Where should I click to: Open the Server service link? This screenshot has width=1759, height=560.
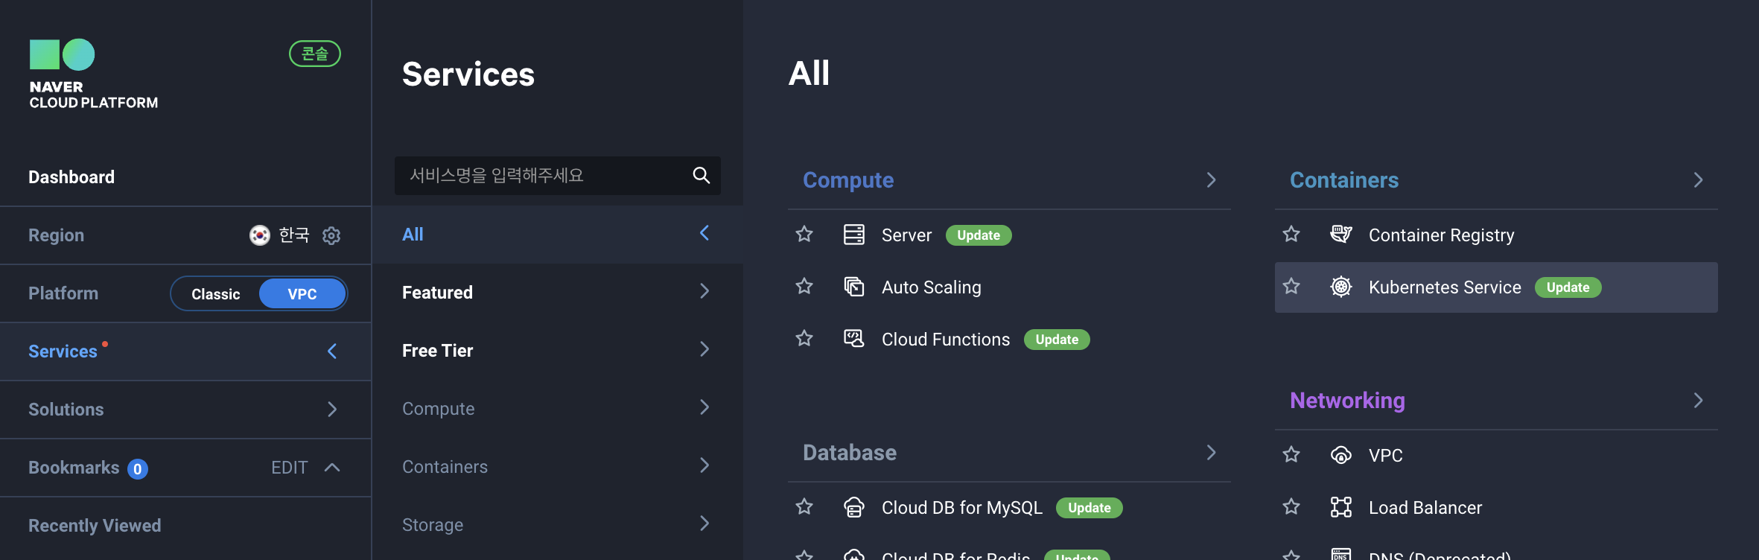click(906, 235)
